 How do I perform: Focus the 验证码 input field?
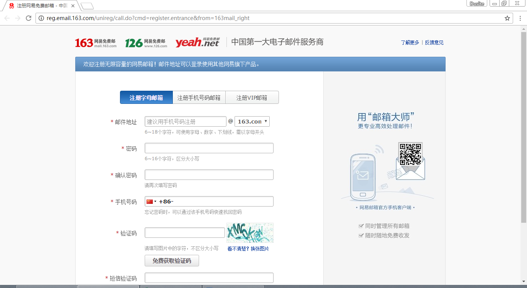pos(185,233)
